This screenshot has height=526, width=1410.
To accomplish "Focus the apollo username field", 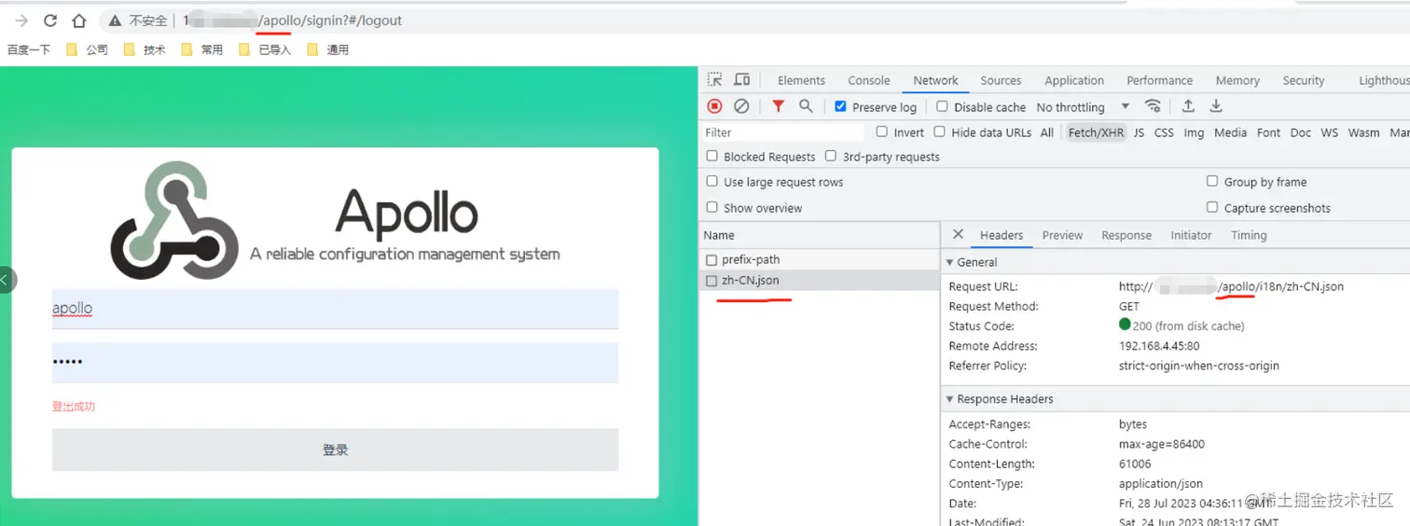I will (335, 309).
